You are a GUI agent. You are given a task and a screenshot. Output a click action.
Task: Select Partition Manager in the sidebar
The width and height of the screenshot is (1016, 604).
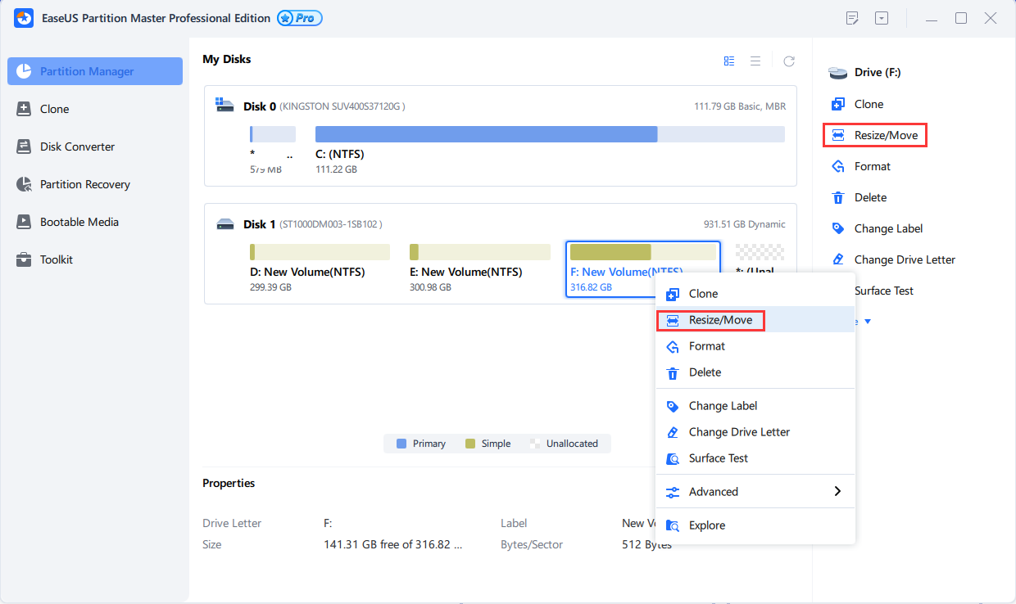[x=95, y=71]
